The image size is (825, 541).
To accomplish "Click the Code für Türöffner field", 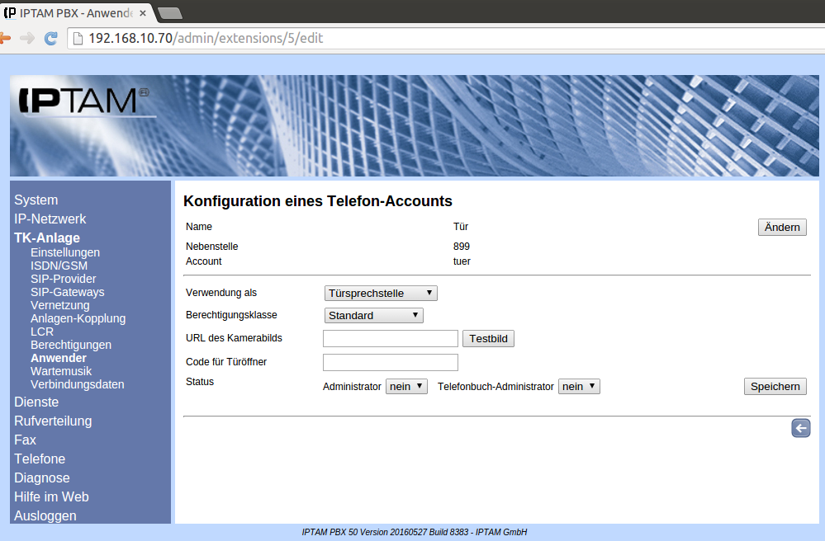I will point(390,362).
